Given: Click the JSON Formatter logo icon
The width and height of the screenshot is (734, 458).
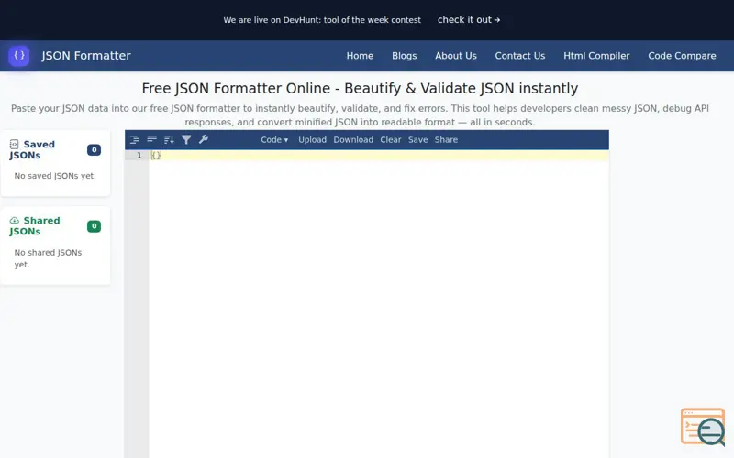Looking at the screenshot, I should [x=19, y=56].
